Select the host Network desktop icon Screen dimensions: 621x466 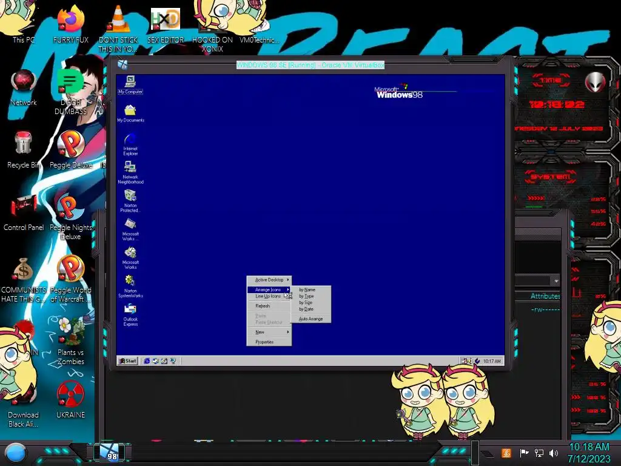pos(24,88)
